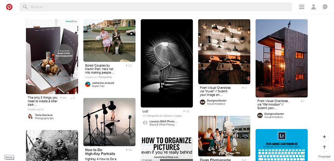The height and width of the screenshot is (161, 334).
Task: Click the Privacidad link
Action: (324, 157)
